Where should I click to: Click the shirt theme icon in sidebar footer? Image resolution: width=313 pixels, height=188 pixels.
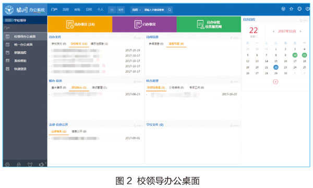click(x=30, y=165)
